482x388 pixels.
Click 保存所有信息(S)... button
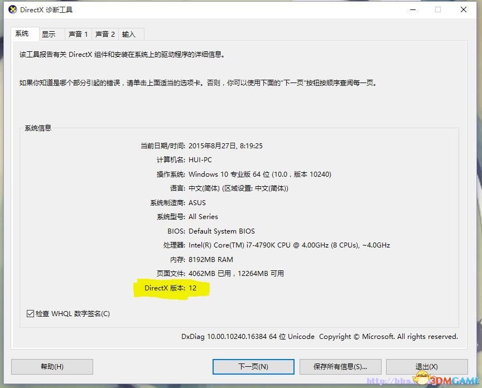pos(340,366)
